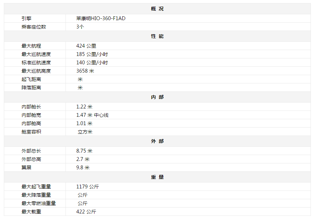314x219 pixels.
Task: Click the 重量 section header
Action: (x=157, y=177)
